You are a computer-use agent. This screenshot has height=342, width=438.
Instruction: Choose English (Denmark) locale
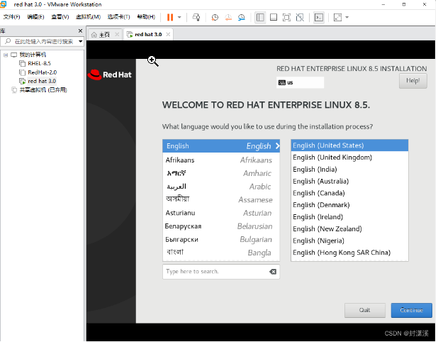[x=349, y=205]
